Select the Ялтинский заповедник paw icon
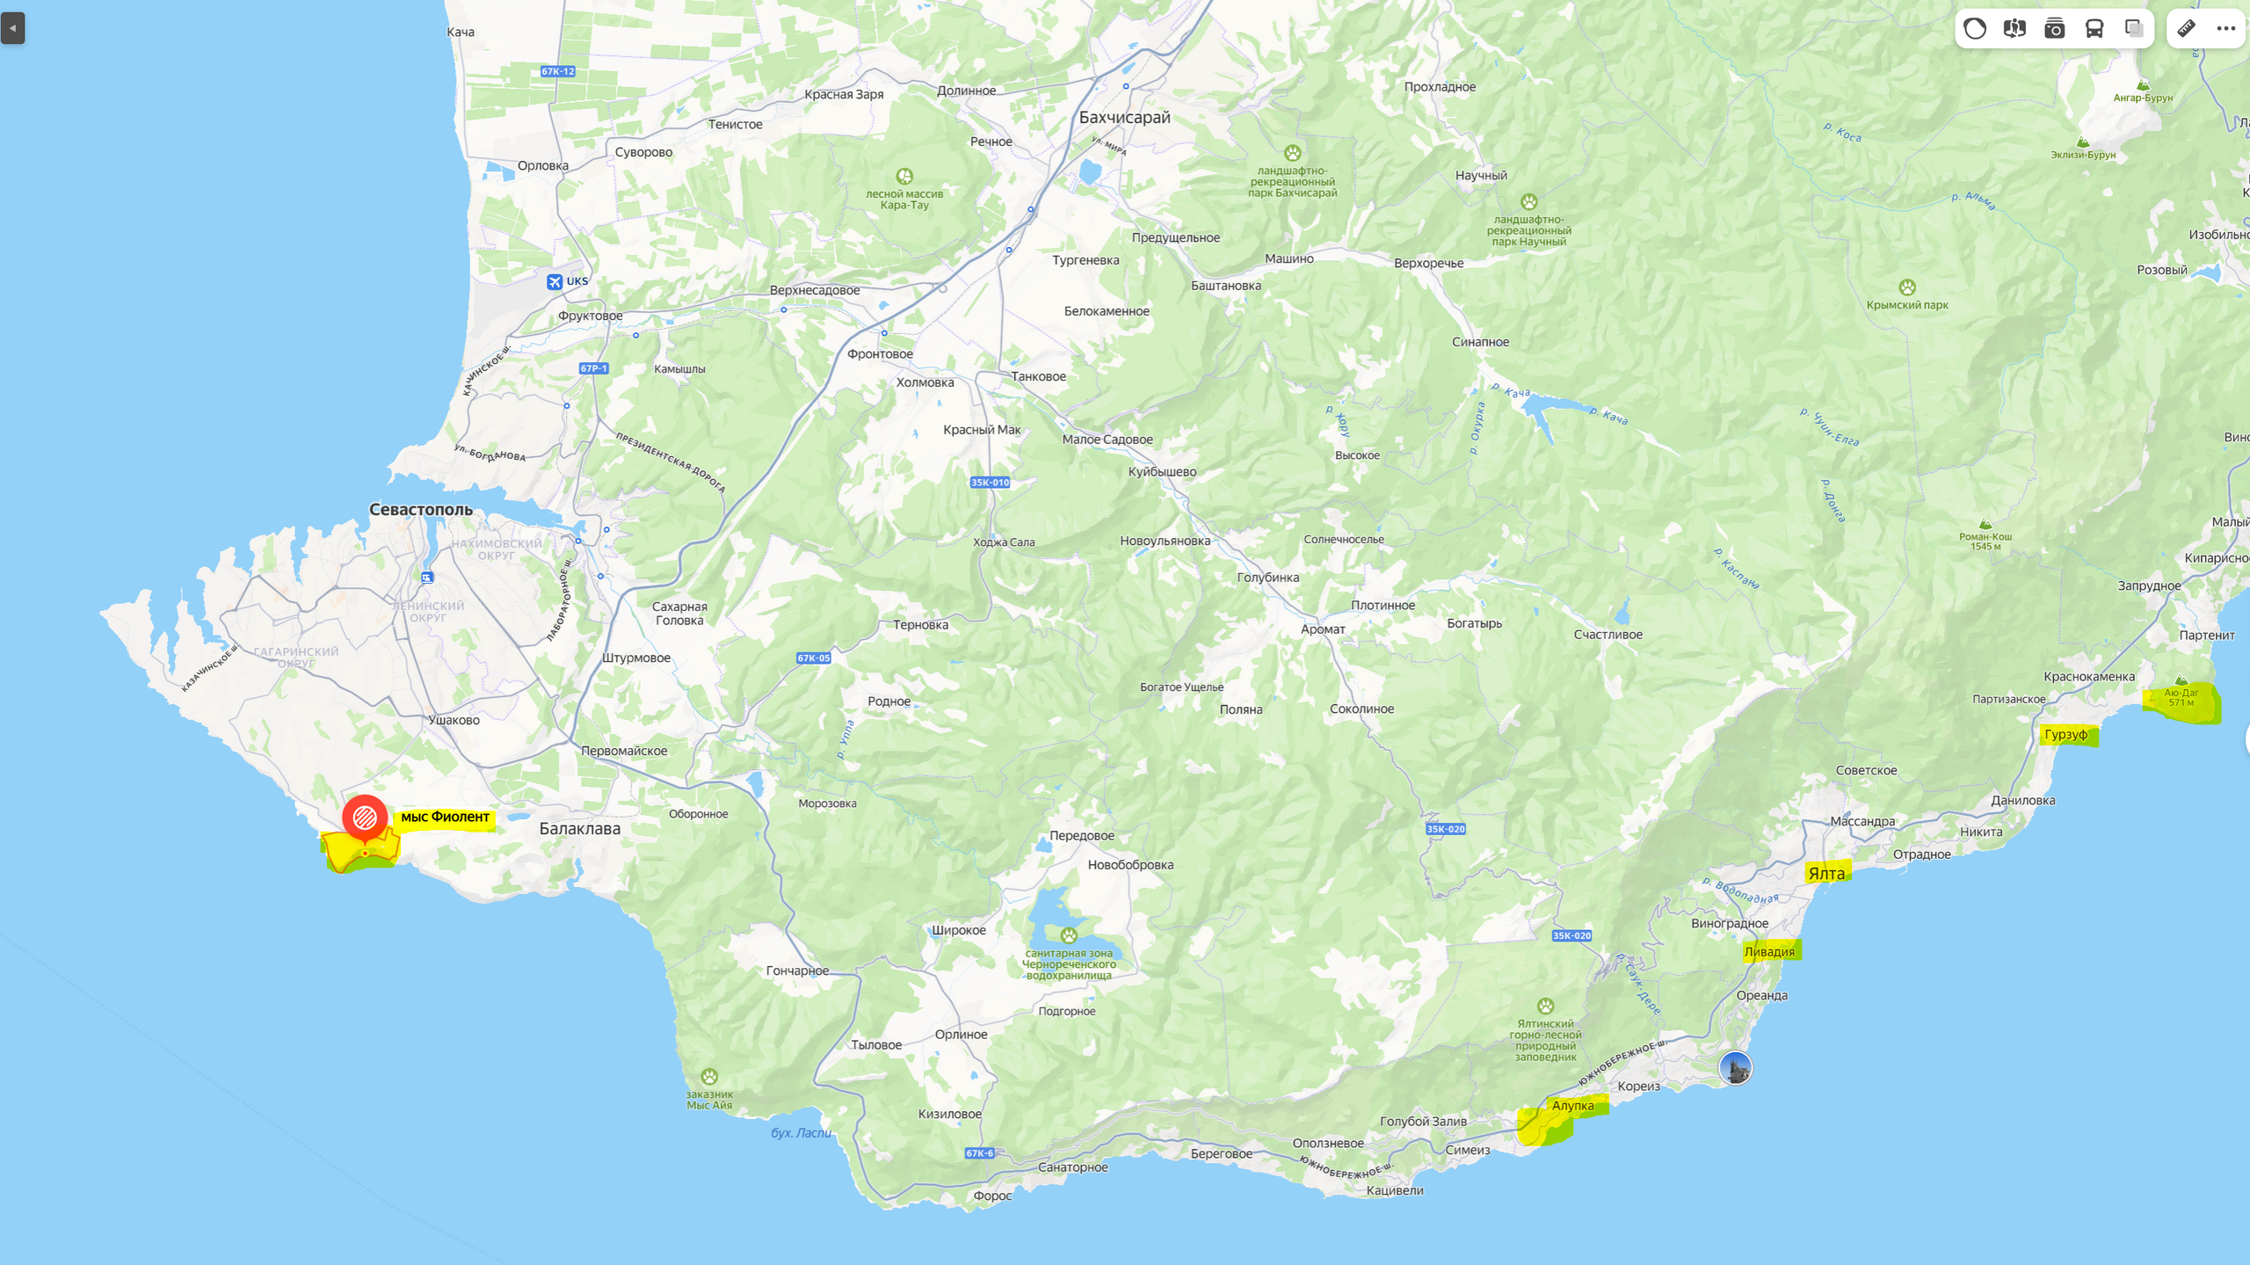Screen dimensions: 2250x1265 [1546, 1006]
